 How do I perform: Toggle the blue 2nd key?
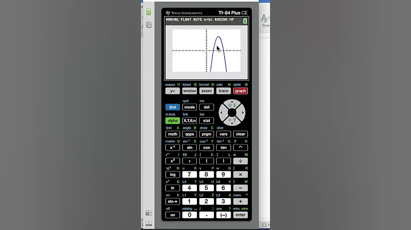point(172,107)
